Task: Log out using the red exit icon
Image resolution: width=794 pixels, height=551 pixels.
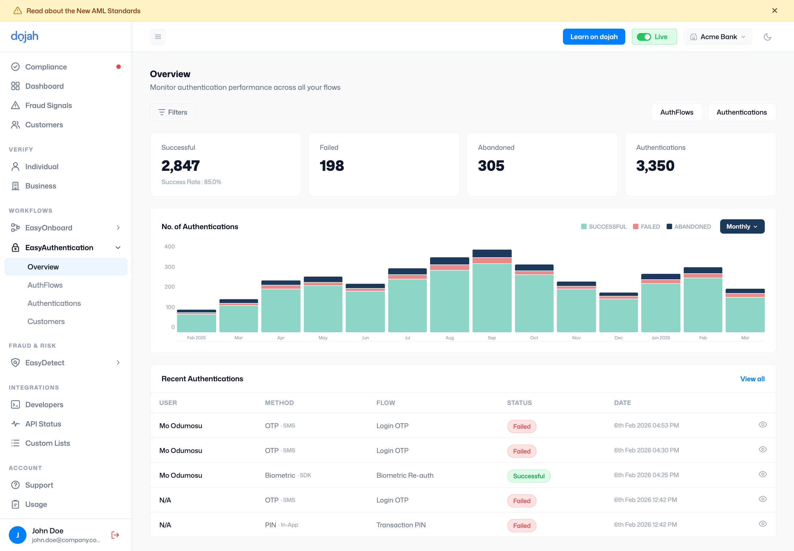Action: 115,535
